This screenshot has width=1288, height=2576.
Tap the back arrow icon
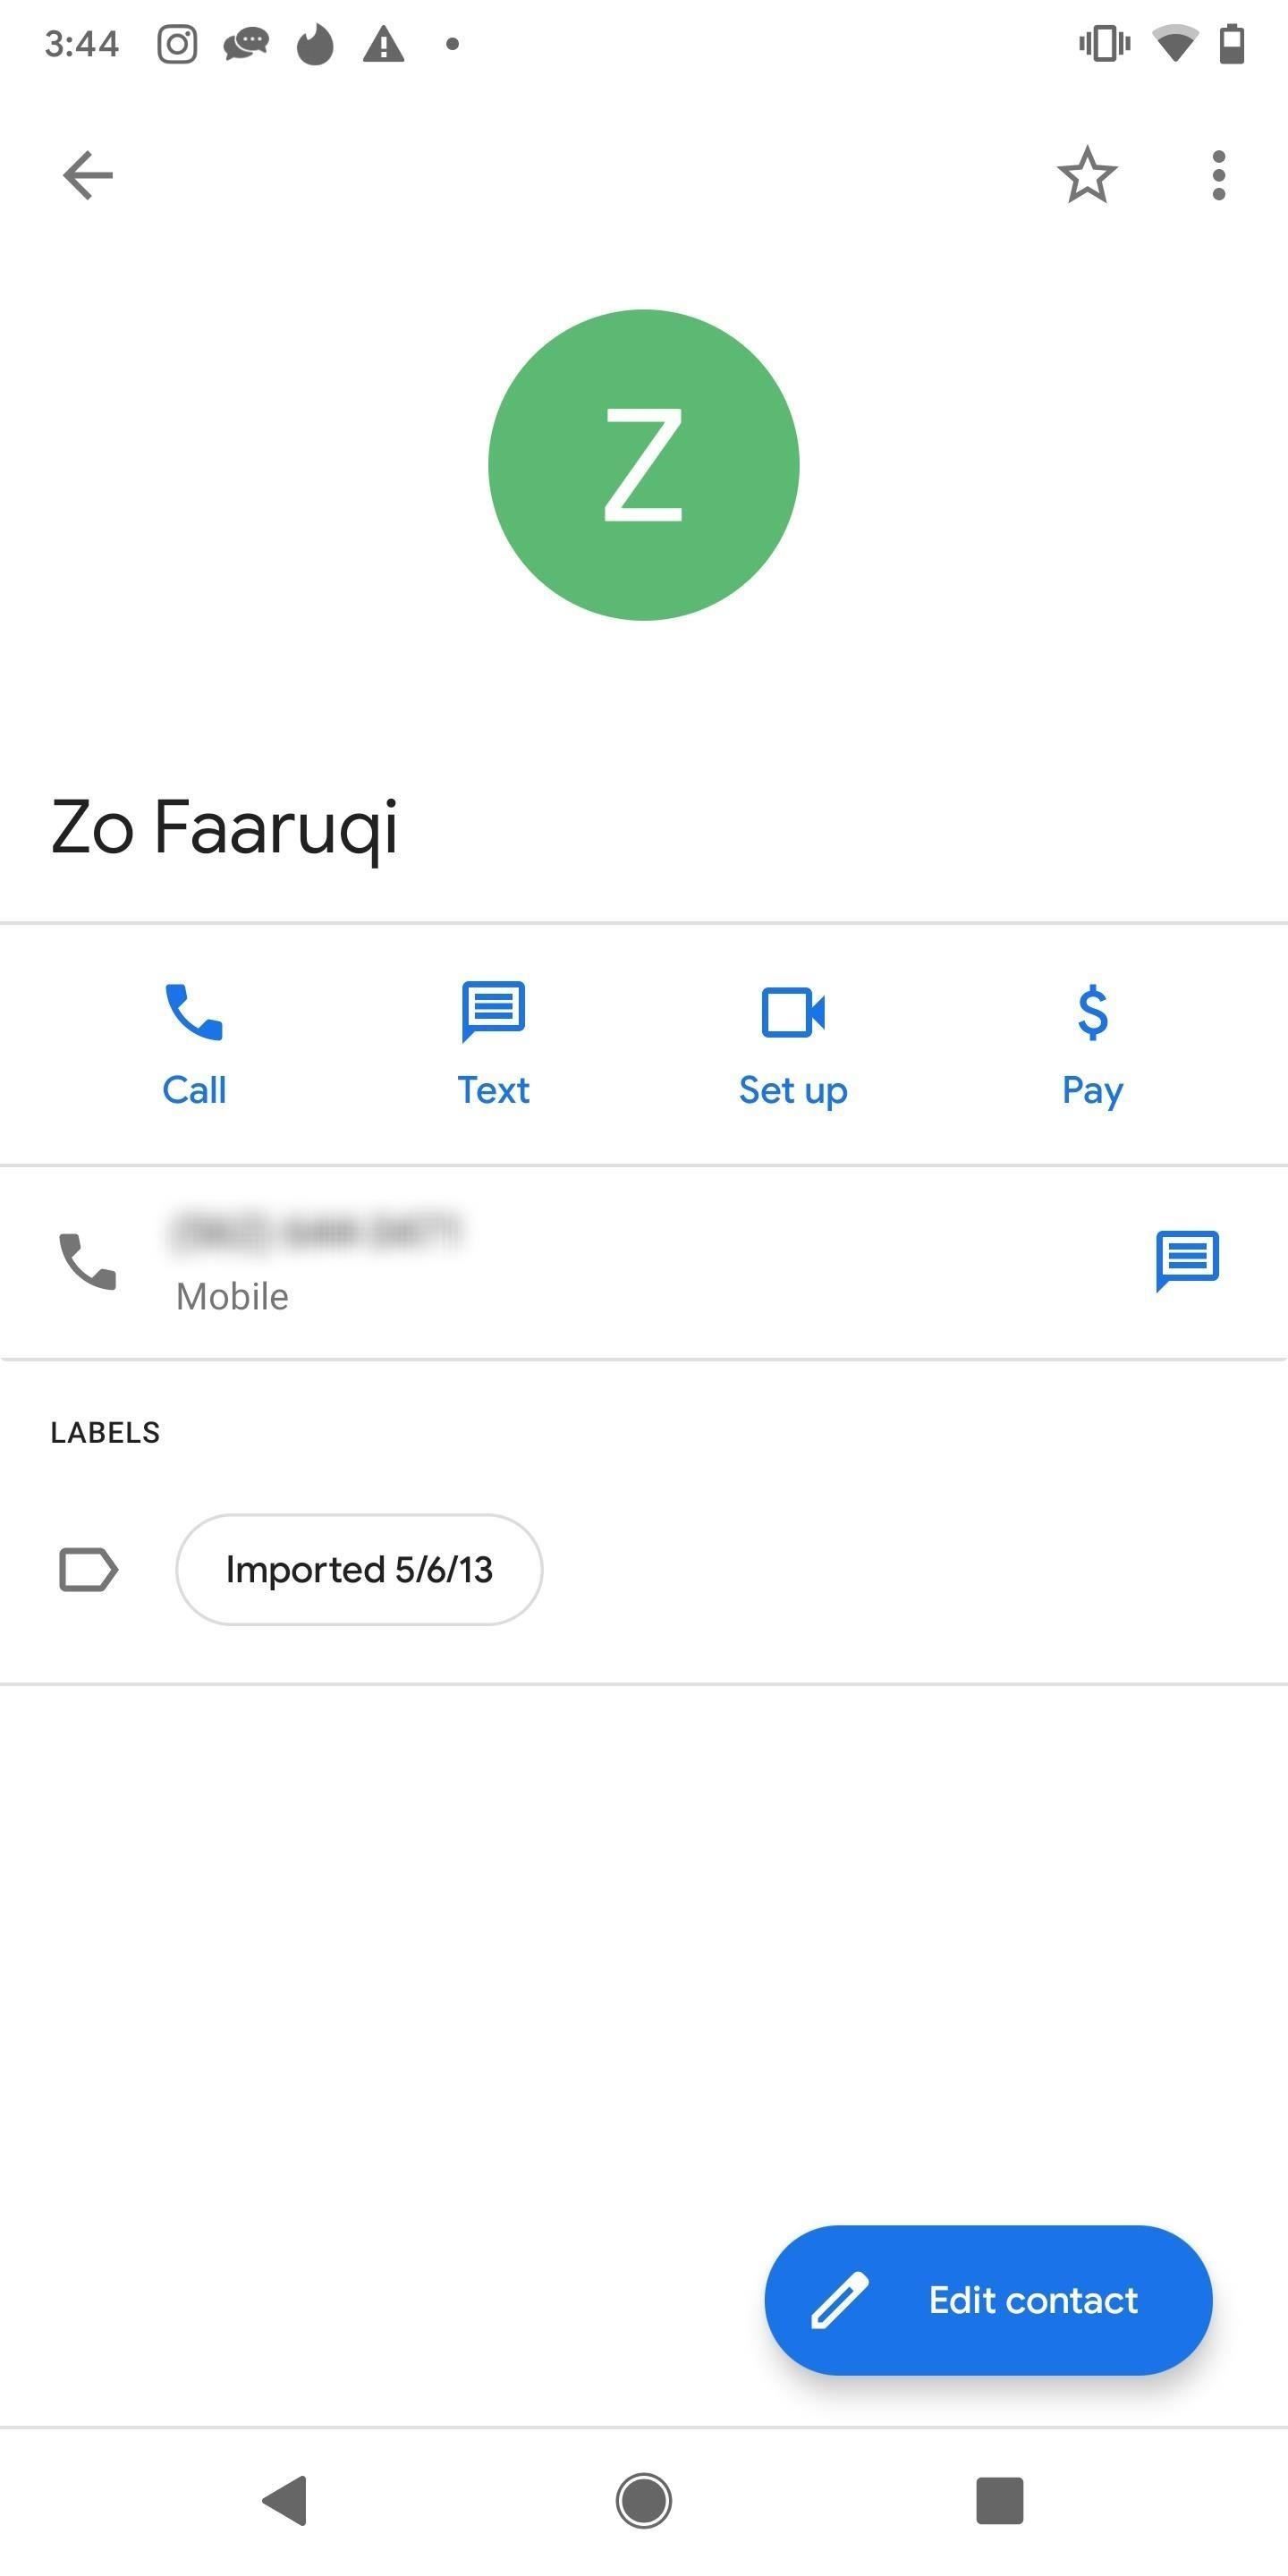[88, 176]
